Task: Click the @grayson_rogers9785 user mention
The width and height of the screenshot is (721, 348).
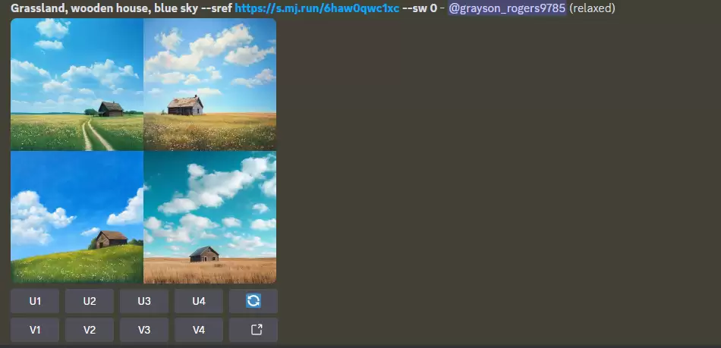Action: click(x=507, y=8)
